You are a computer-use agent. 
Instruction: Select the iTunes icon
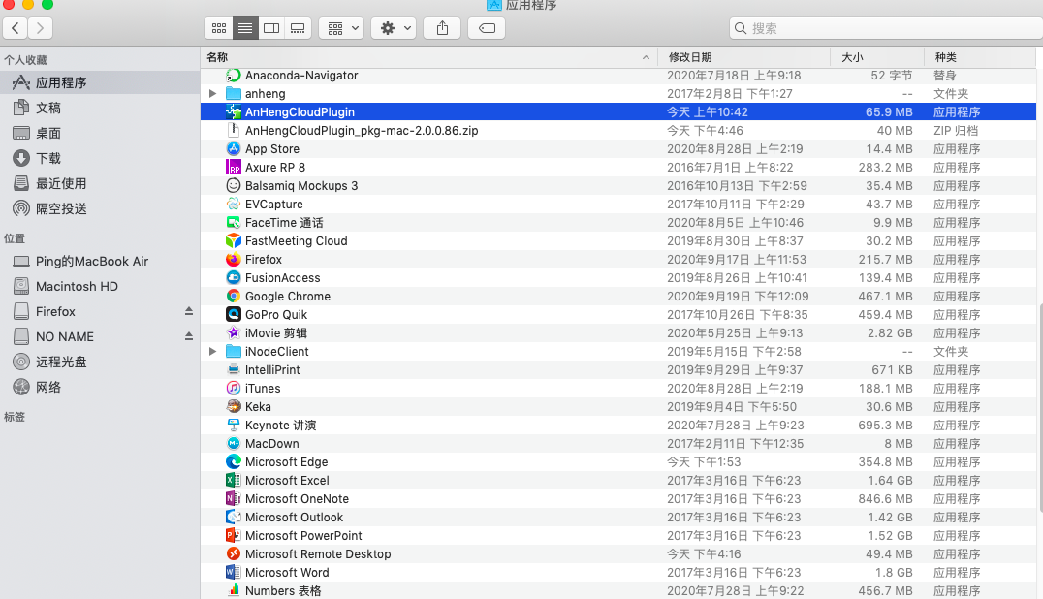coord(234,388)
